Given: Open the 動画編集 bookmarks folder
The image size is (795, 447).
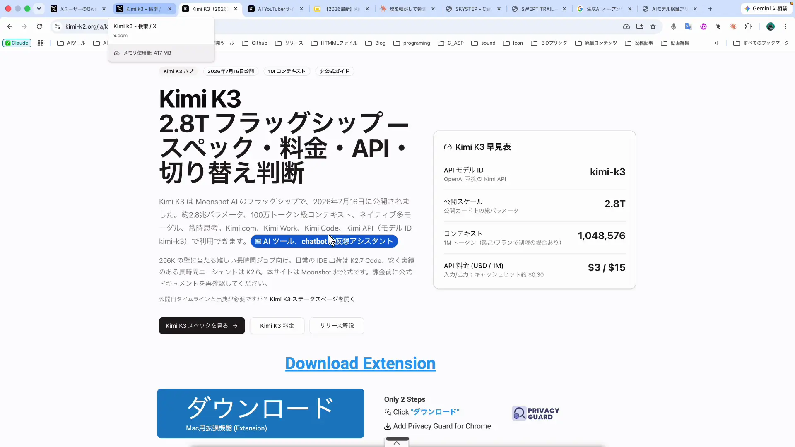Looking at the screenshot, I should click(x=675, y=43).
